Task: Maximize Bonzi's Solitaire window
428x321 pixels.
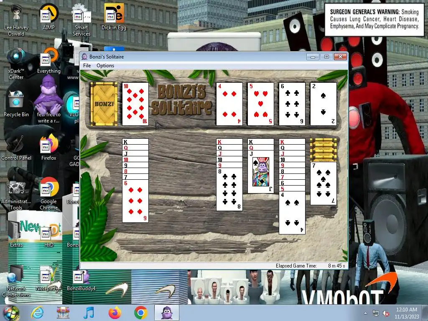Action: (326, 56)
